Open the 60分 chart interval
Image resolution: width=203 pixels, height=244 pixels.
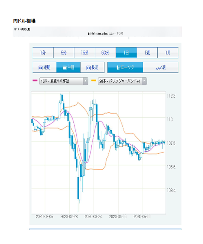tap(105, 53)
